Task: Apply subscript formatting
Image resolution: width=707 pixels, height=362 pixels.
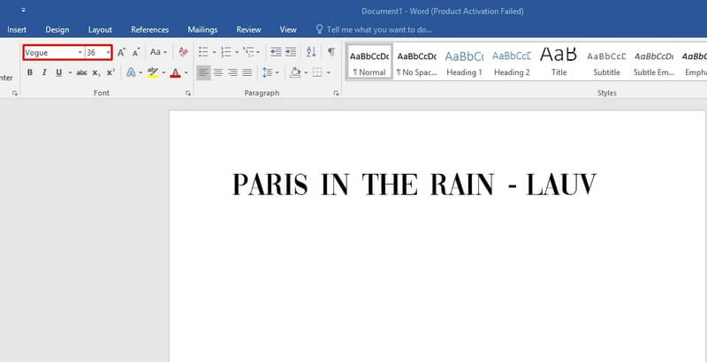Action: pos(97,72)
